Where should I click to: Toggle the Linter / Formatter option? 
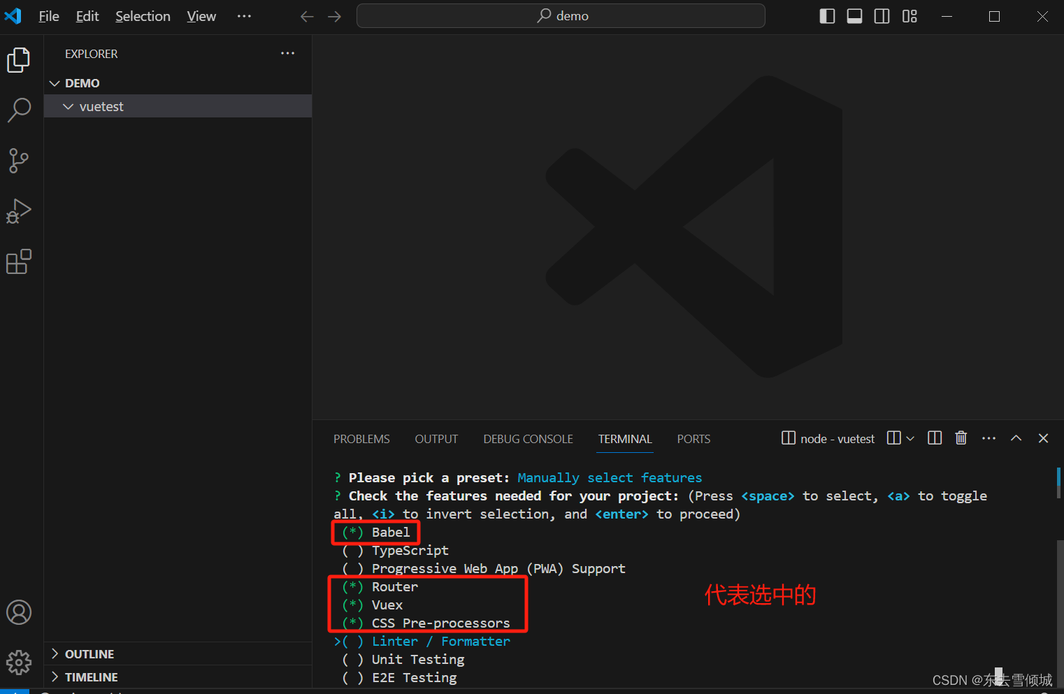[422, 642]
